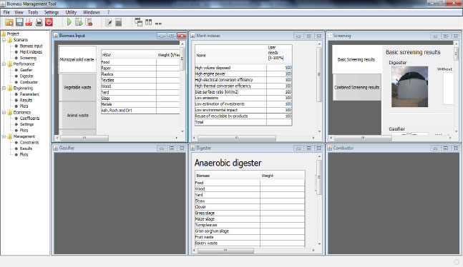Click the Merit indexes window title icon
Viewport: 463px width, 267px height.
click(192, 36)
